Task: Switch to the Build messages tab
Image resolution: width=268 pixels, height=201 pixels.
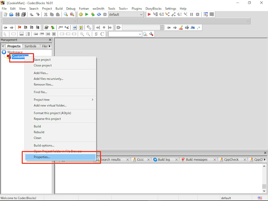Action: point(197,159)
